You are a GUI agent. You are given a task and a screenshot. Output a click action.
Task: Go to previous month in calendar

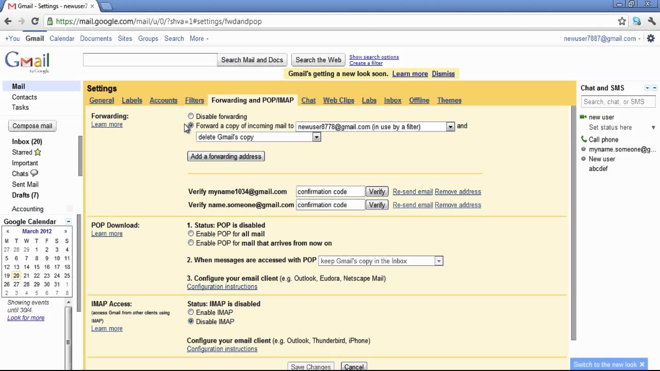[x=8, y=231]
